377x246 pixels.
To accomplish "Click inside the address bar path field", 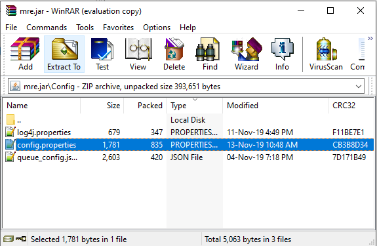I will coord(186,87).
